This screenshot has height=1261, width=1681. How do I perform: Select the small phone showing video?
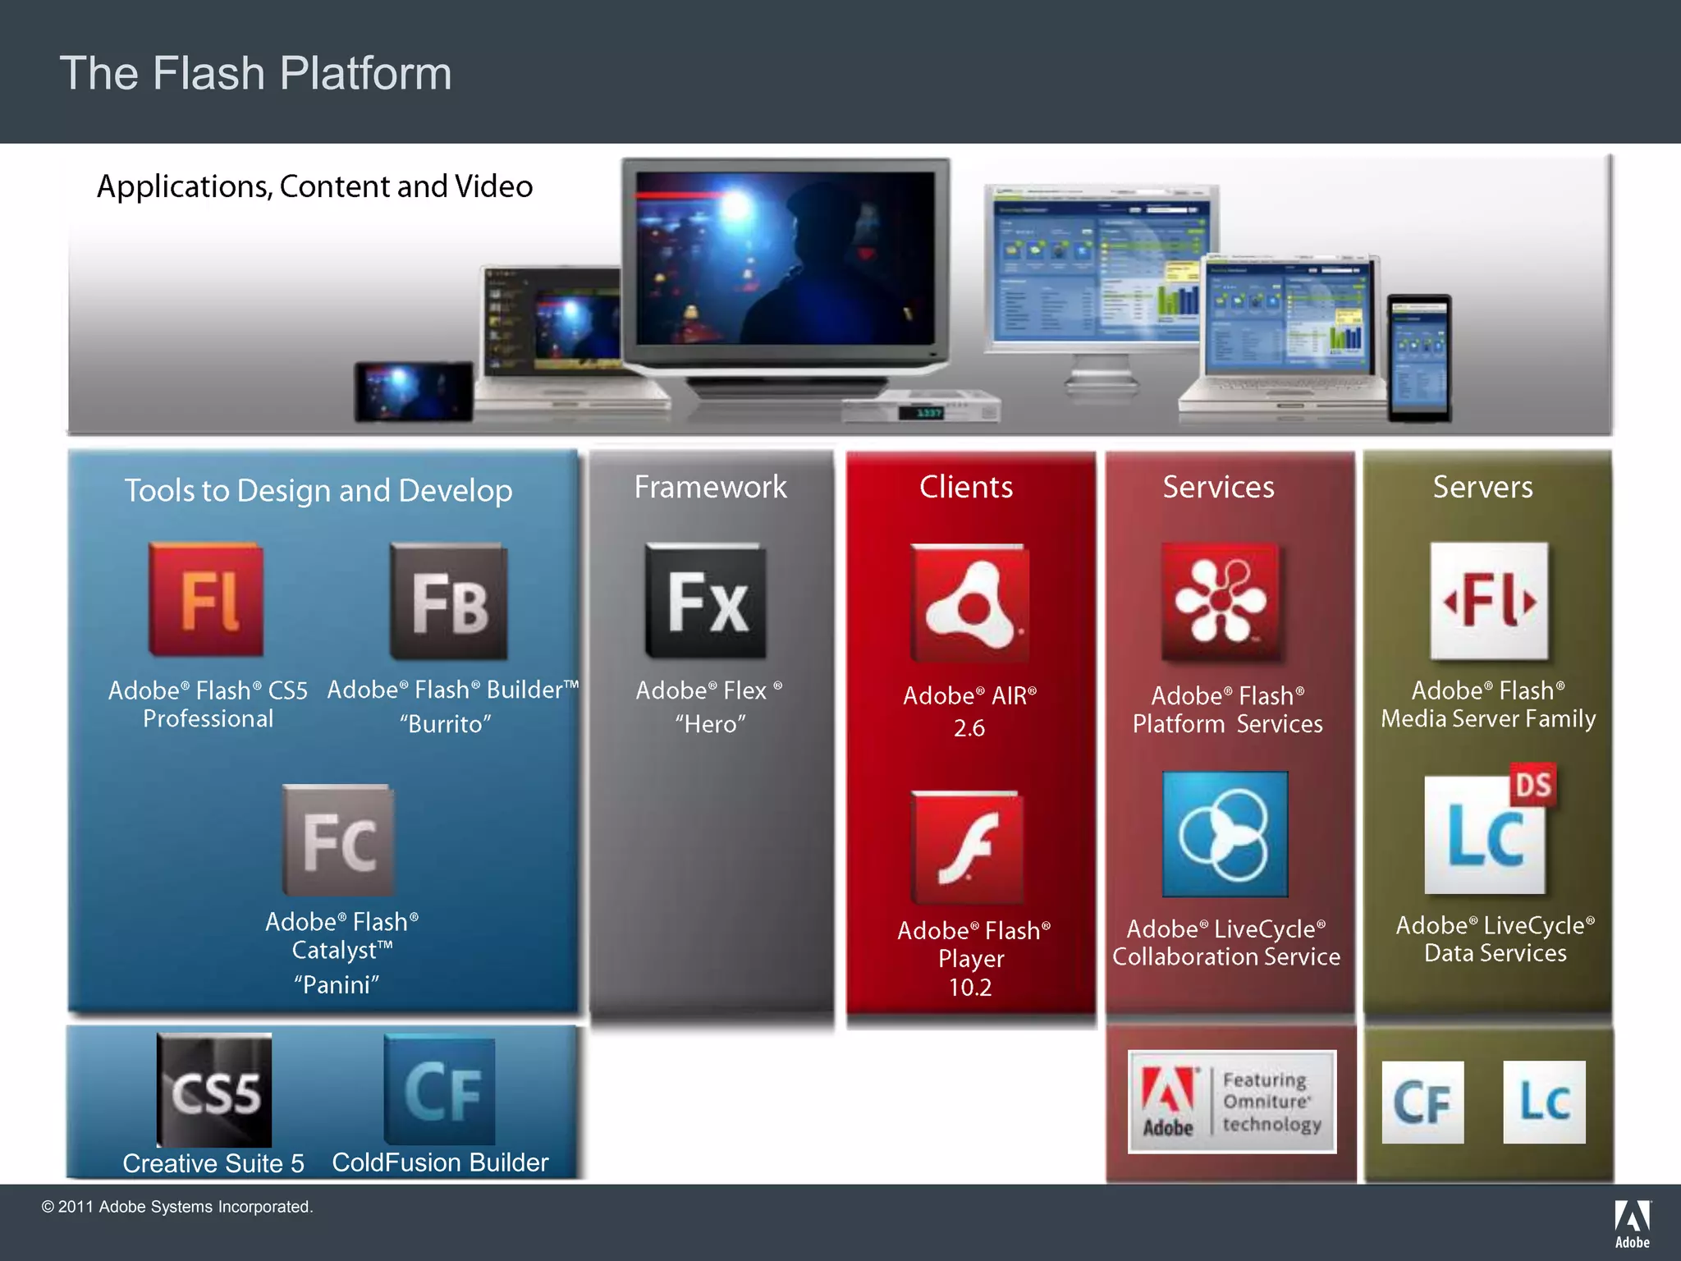click(x=414, y=392)
